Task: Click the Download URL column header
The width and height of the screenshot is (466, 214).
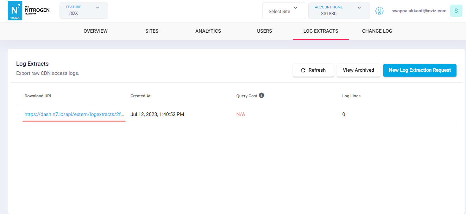Action: pos(38,96)
